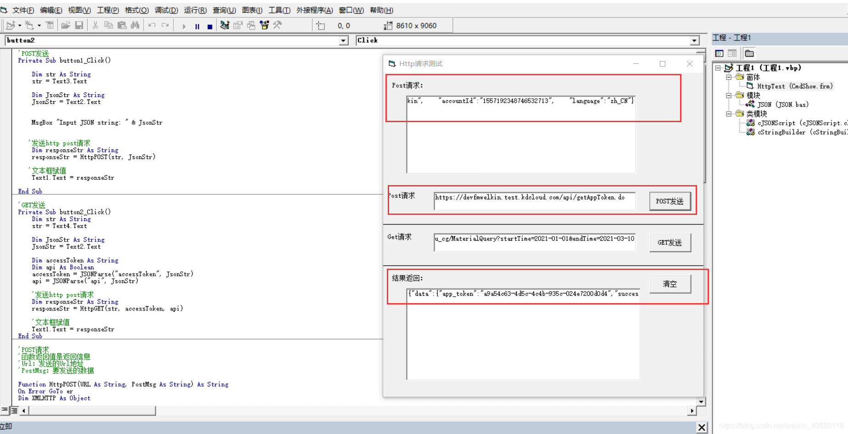This screenshot has height=434, width=848.
Task: Click the Open Project folder icon
Action: tap(66, 25)
